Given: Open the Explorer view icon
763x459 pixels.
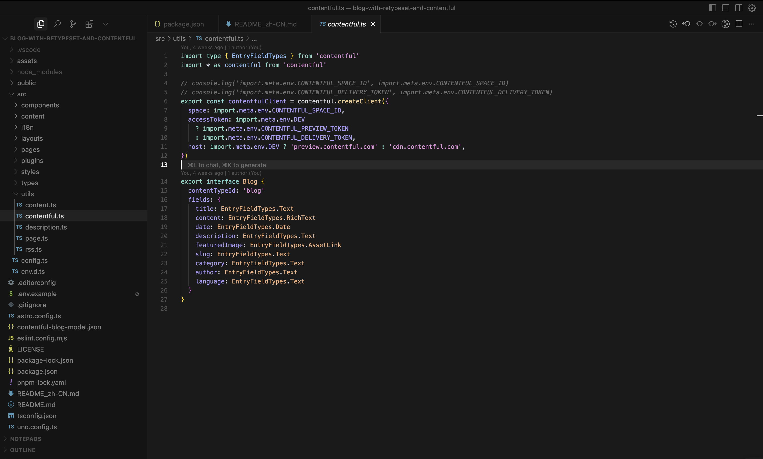Looking at the screenshot, I should [x=41, y=24].
